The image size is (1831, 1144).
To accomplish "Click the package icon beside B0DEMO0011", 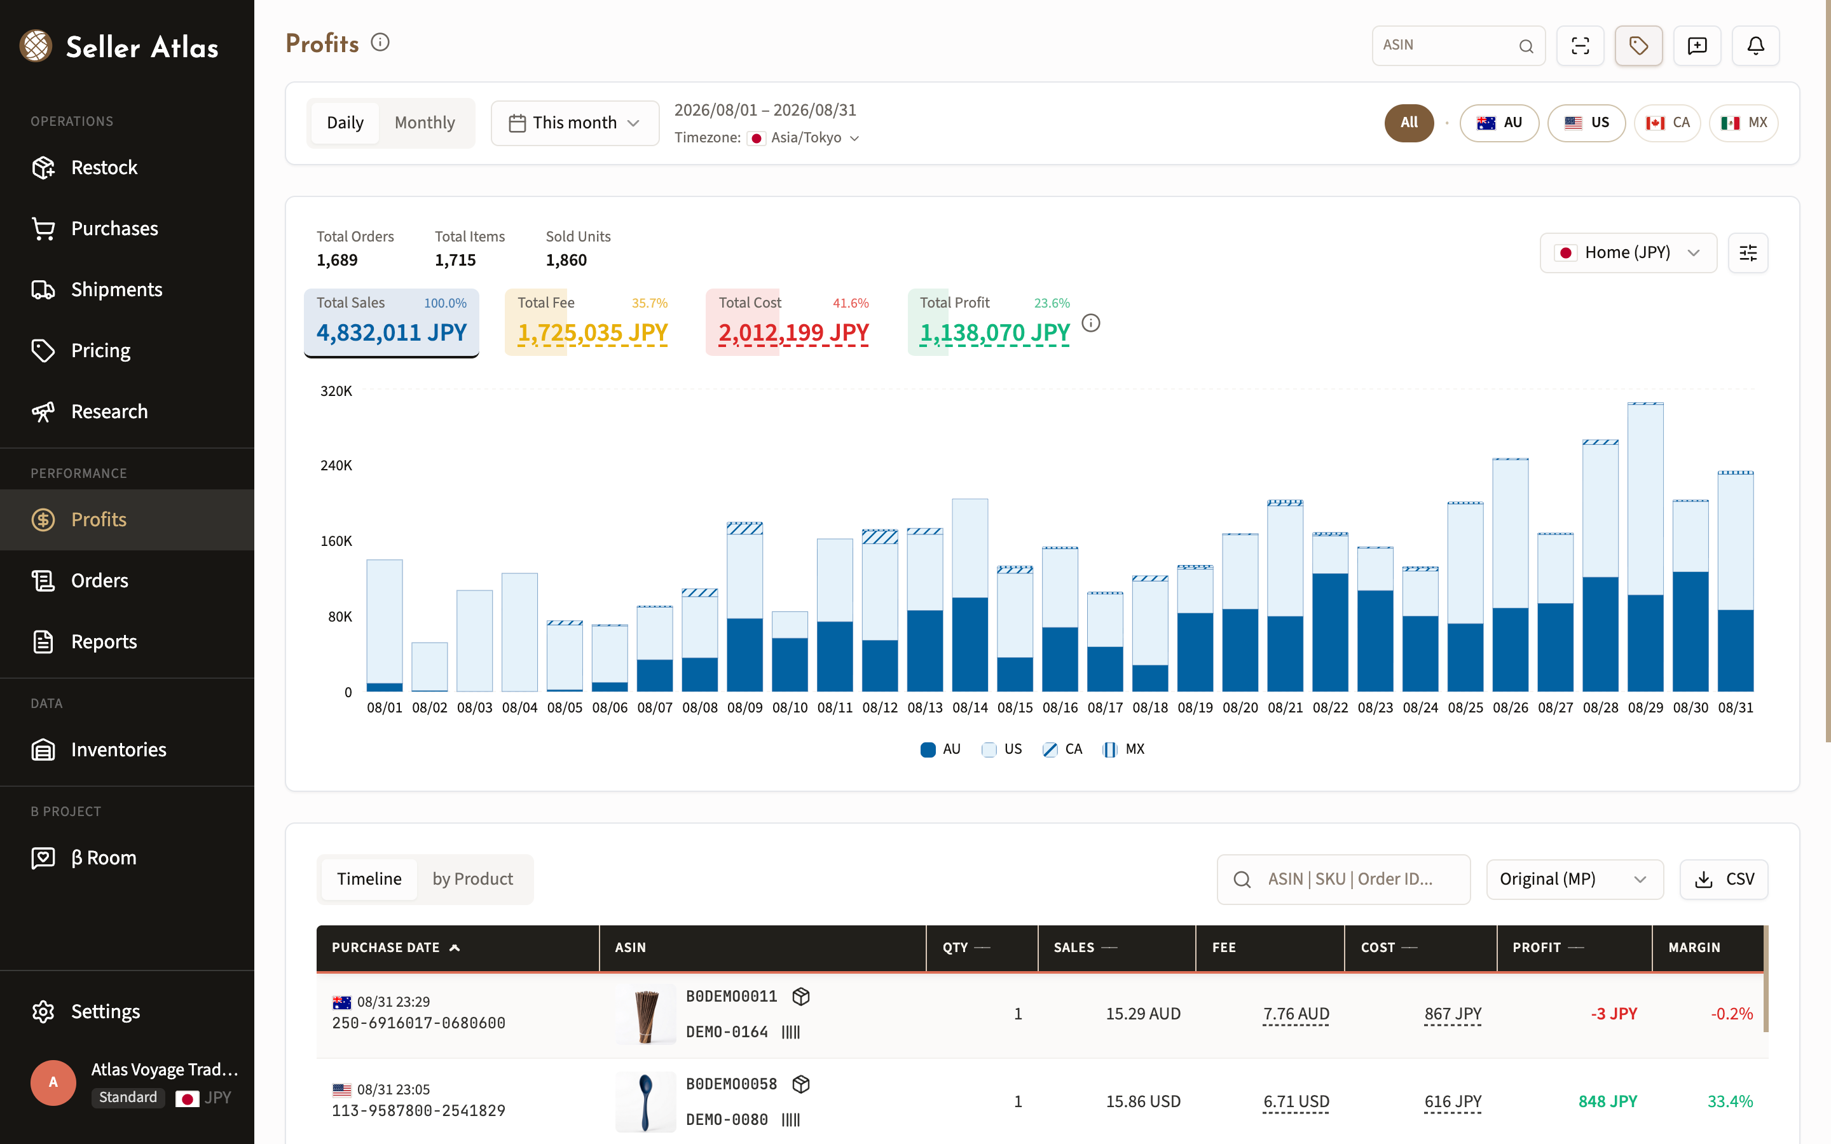I will [x=800, y=997].
